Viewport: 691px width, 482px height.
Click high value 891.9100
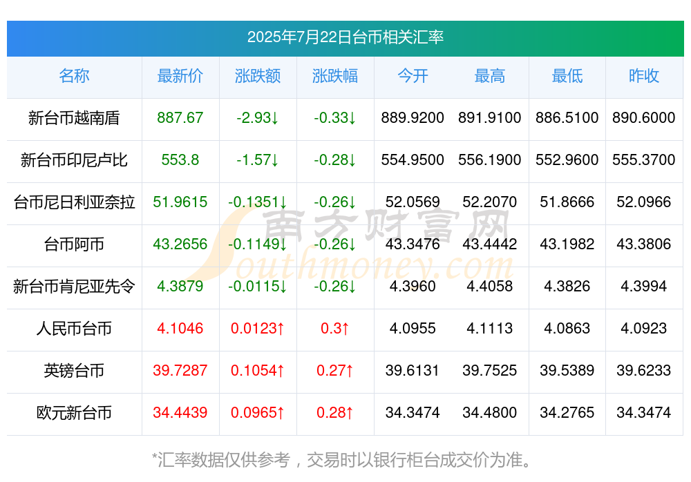coord(490,117)
